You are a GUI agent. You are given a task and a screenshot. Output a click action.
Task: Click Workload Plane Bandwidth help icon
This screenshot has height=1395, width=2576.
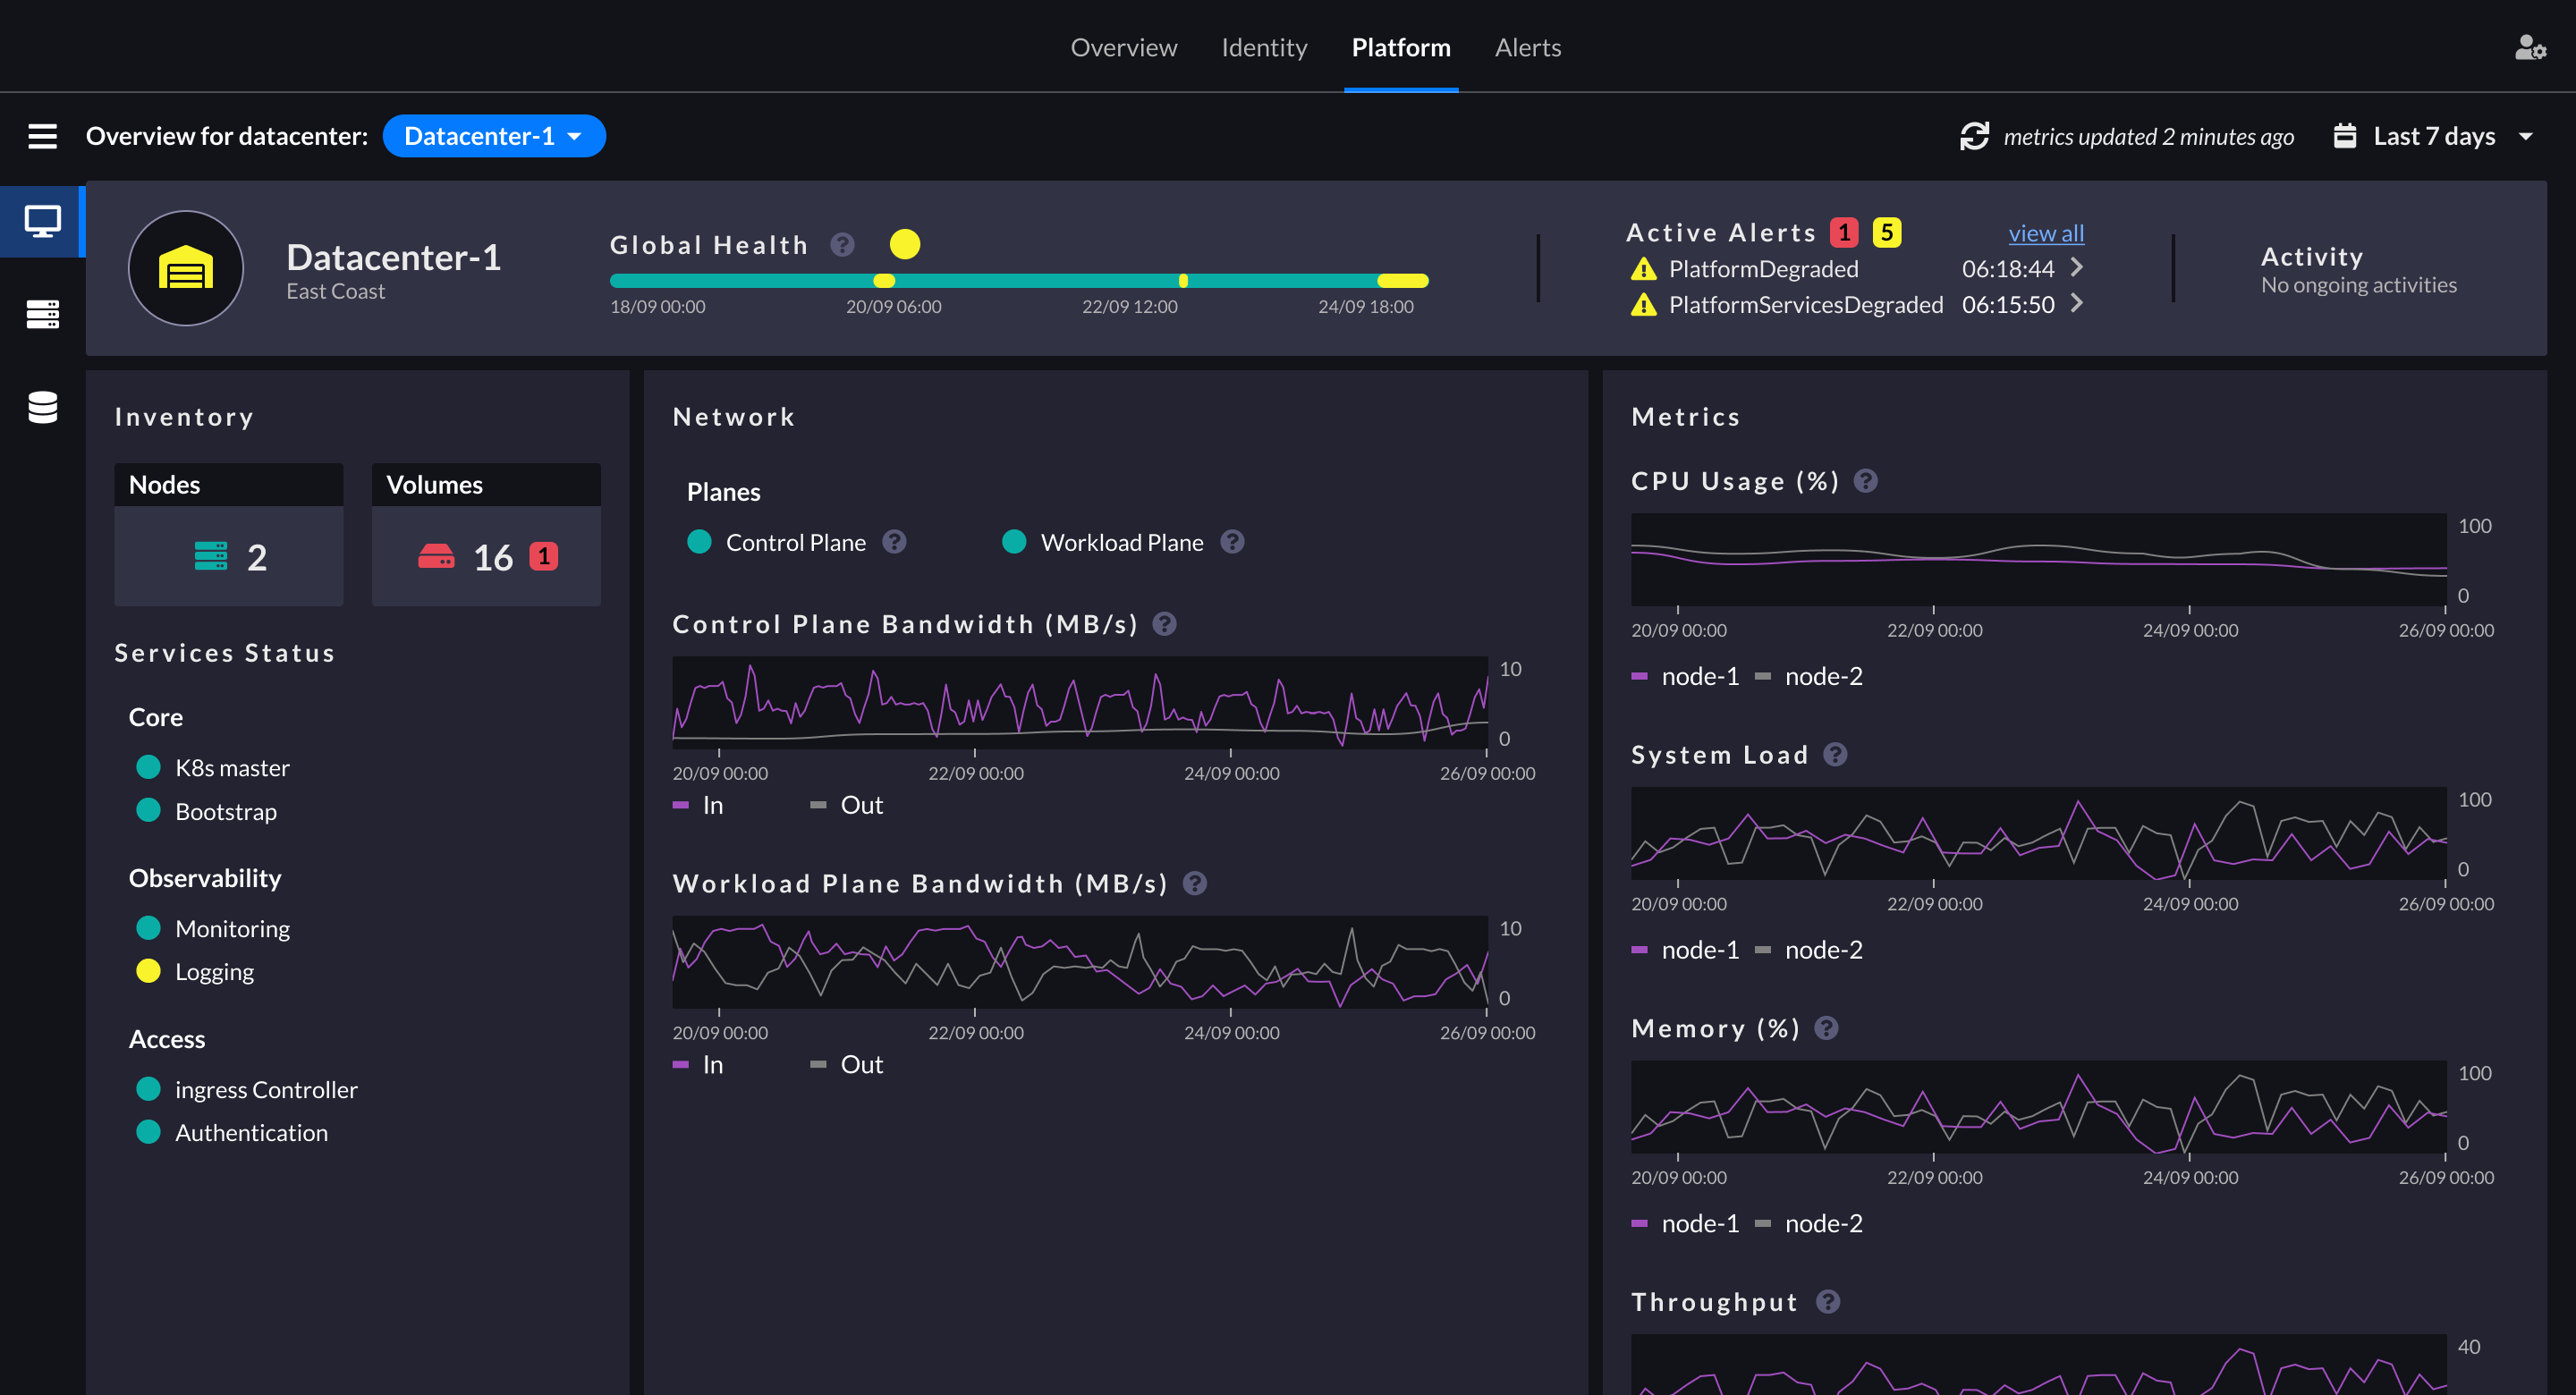pos(1195,884)
